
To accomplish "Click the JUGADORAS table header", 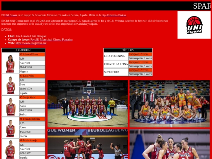I will coord(23,50).
